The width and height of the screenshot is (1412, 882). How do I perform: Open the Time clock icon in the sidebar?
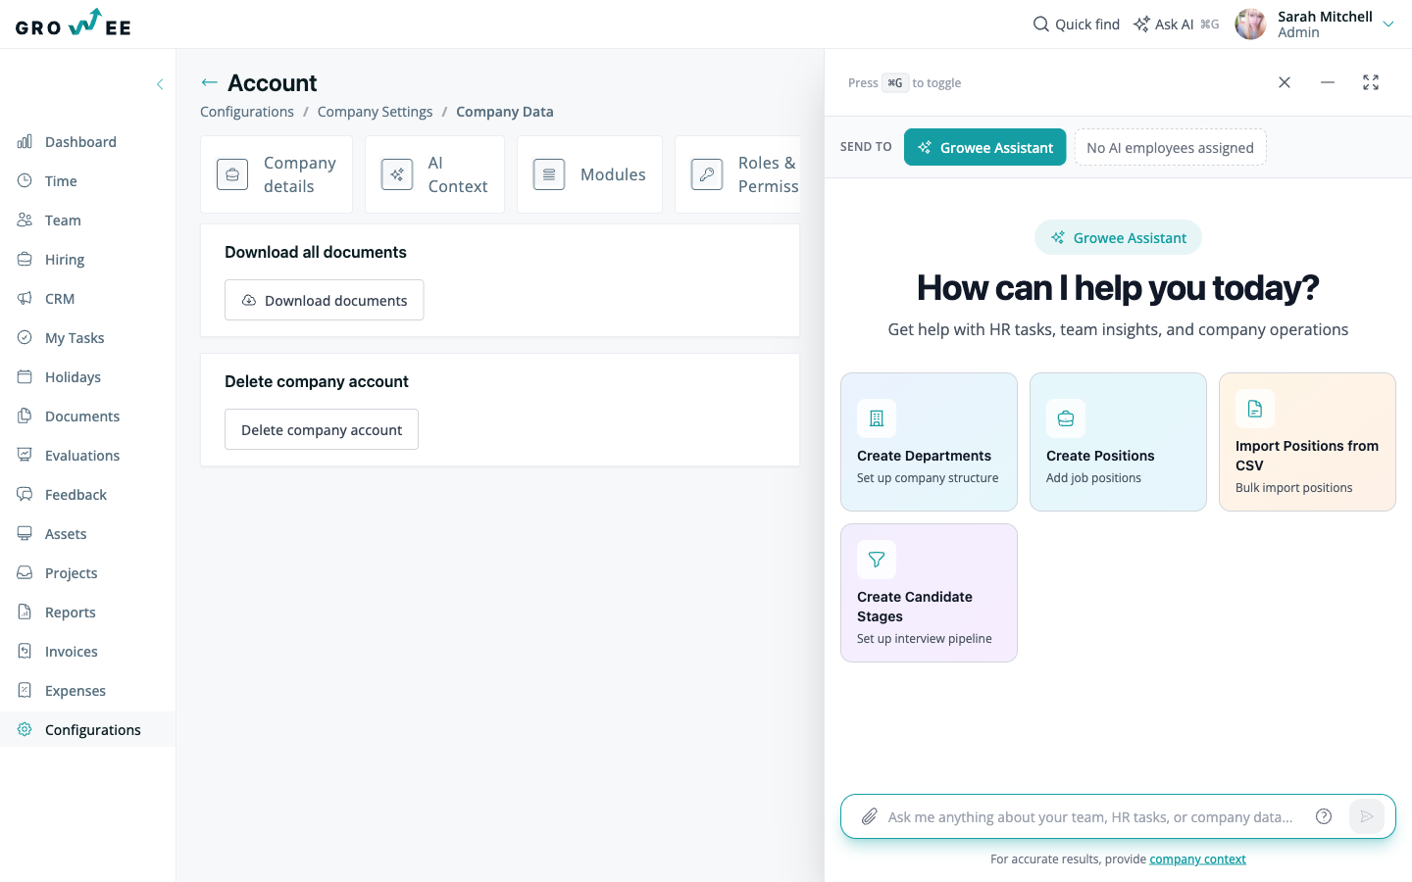(x=25, y=180)
